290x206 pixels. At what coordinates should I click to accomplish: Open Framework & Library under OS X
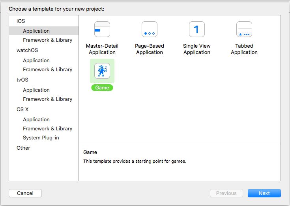[x=47, y=129]
